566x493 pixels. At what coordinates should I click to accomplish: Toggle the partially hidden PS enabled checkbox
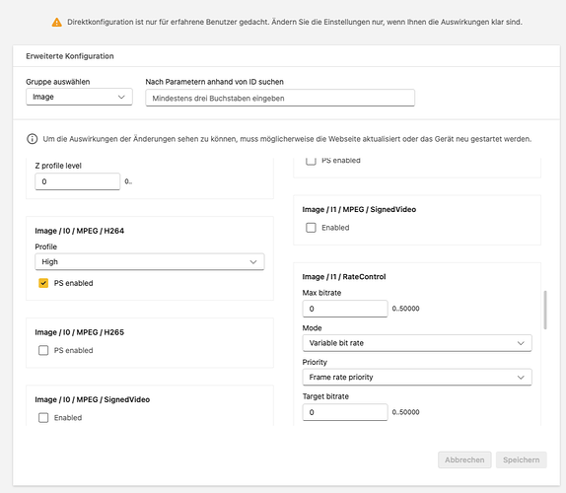pos(311,161)
